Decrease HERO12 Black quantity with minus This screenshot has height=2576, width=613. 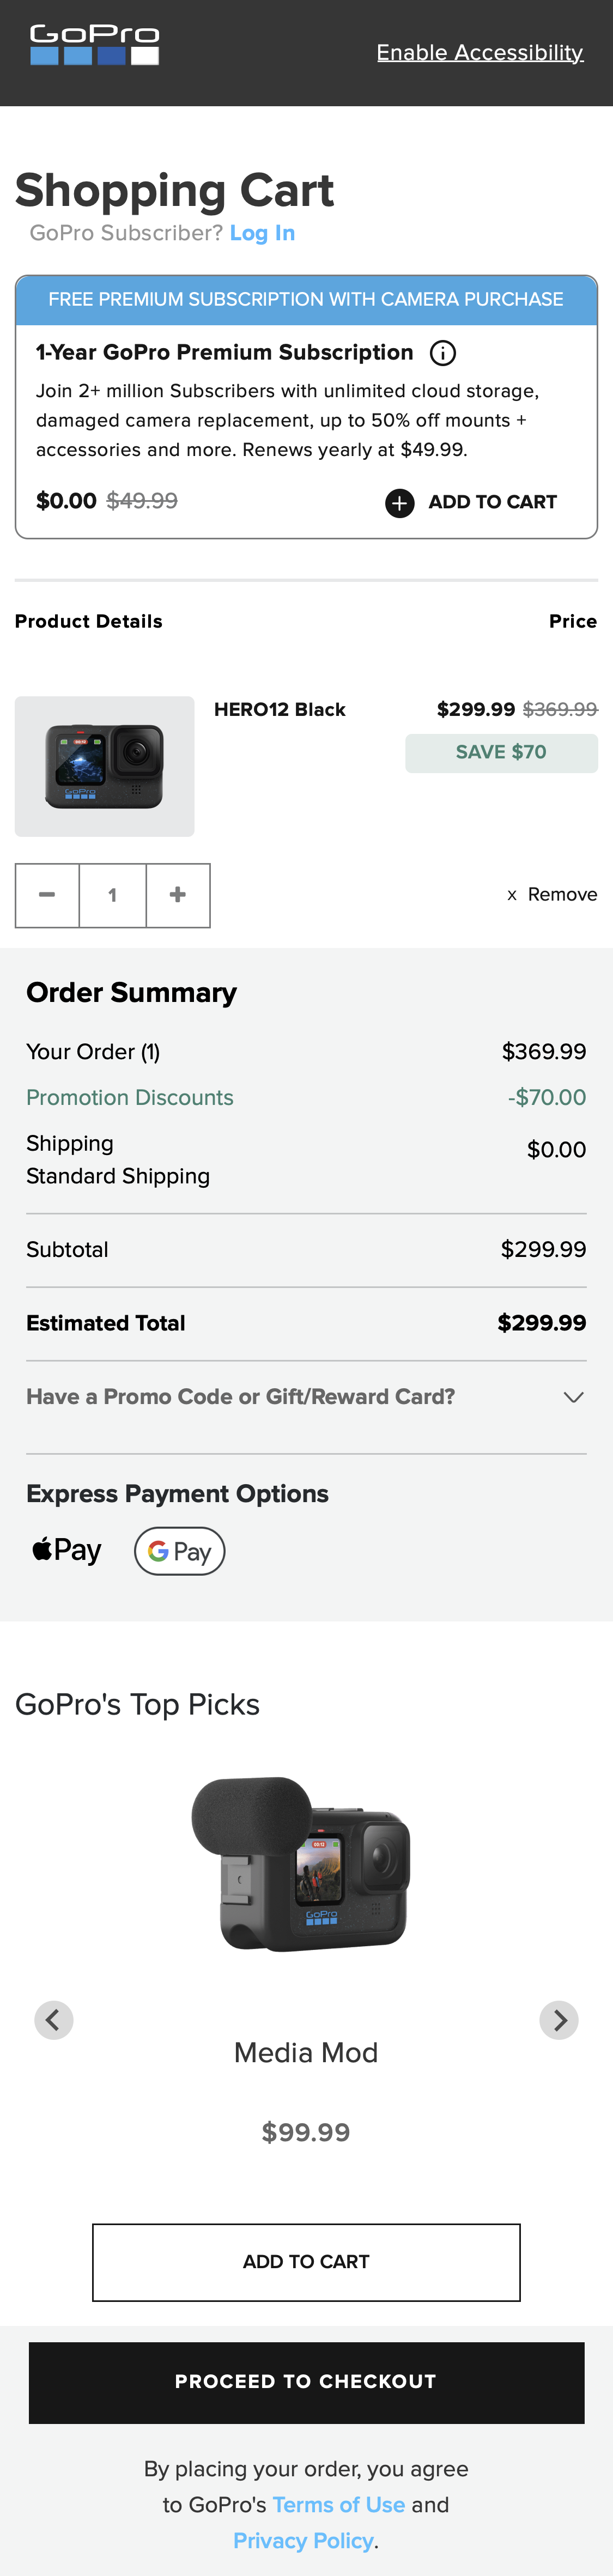pos(47,895)
